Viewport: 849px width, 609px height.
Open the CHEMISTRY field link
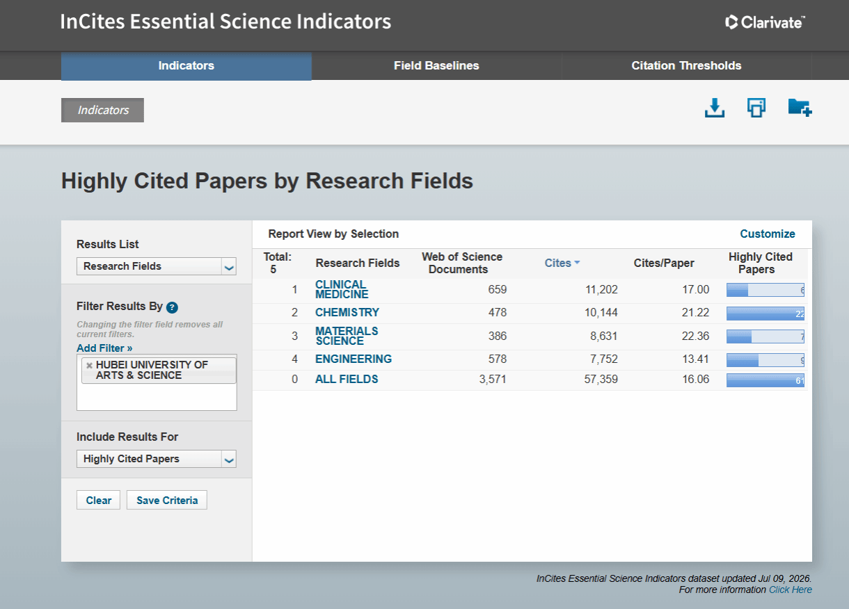(347, 313)
